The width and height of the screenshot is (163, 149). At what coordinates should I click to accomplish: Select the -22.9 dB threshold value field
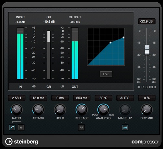tap(146, 21)
